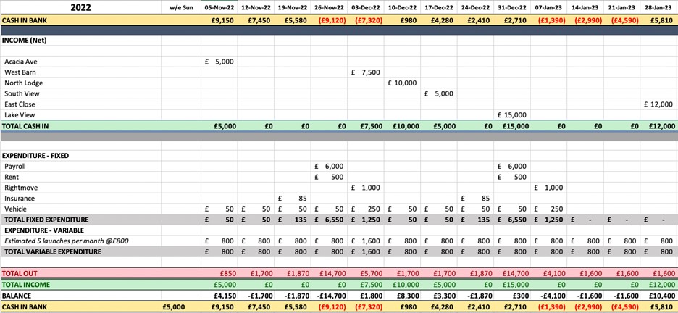
Task: Select the "2022" title cell
Action: (x=81, y=7)
